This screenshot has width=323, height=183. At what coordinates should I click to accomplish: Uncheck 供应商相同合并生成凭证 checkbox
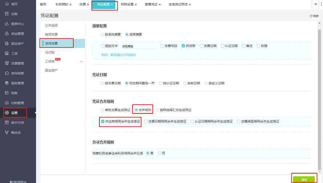coord(103,121)
